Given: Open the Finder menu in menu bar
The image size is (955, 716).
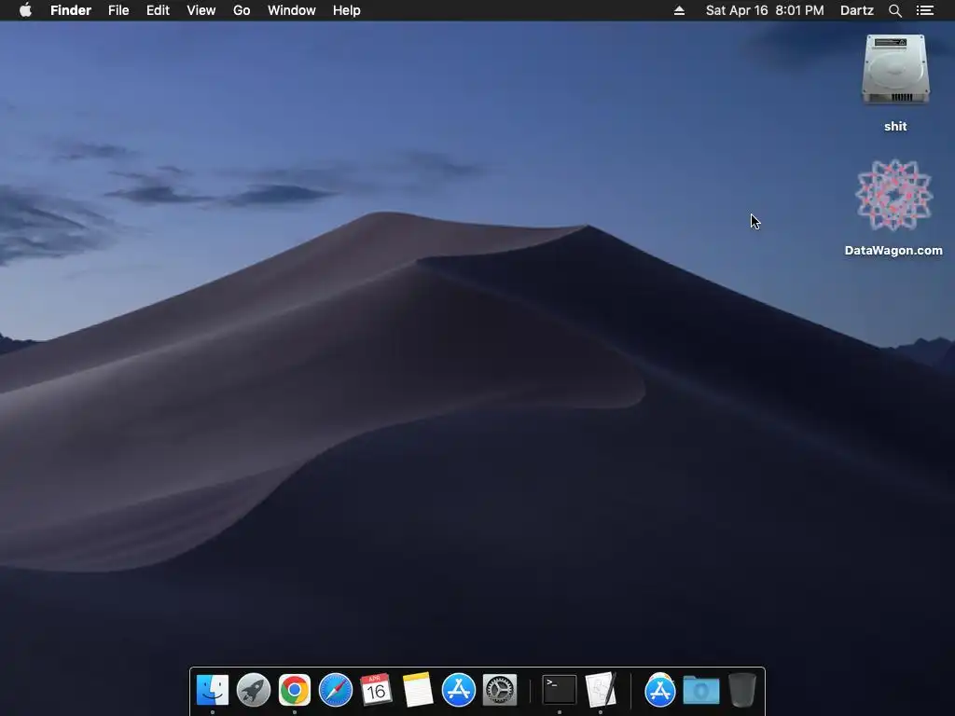Looking at the screenshot, I should coord(71,10).
